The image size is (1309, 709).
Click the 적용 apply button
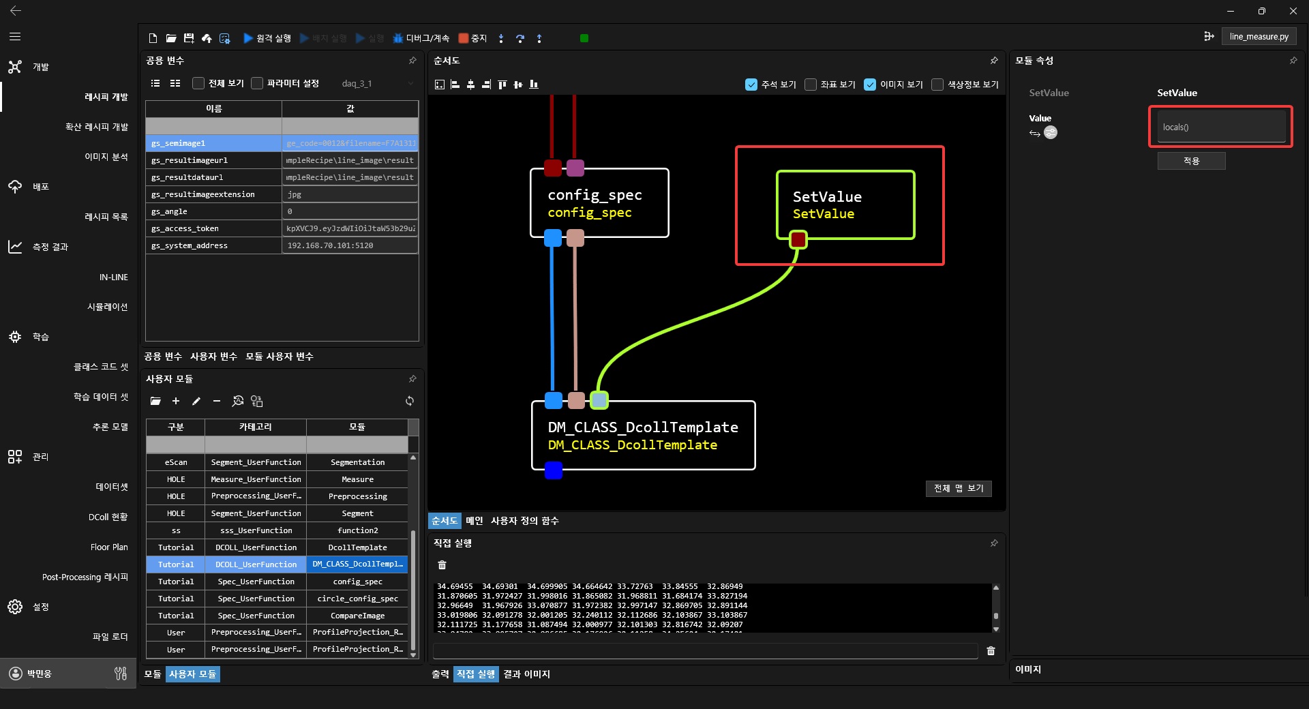(x=1191, y=161)
